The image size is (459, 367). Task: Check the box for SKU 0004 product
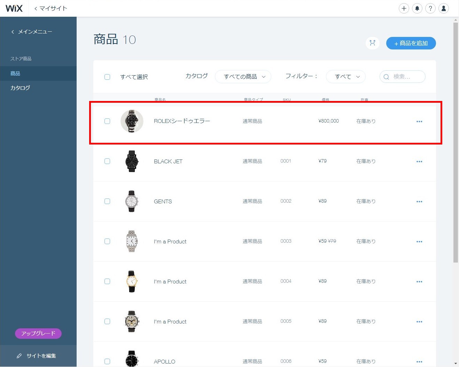click(x=107, y=281)
